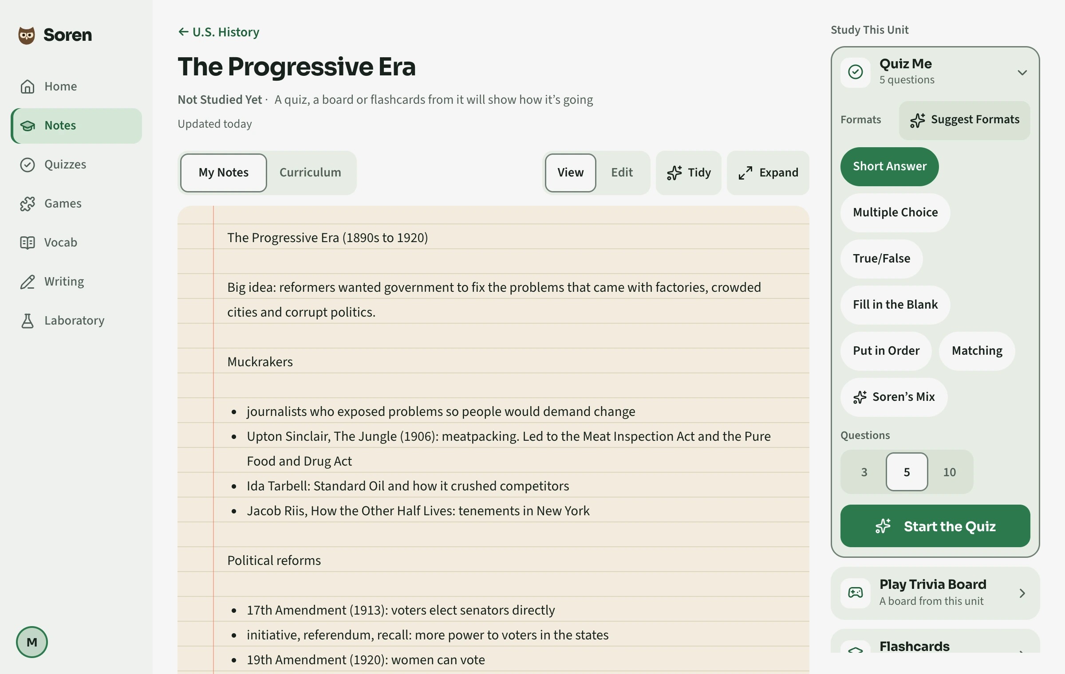Pick Soren's Mix format
The image size is (1065, 674).
pyautogui.click(x=894, y=397)
